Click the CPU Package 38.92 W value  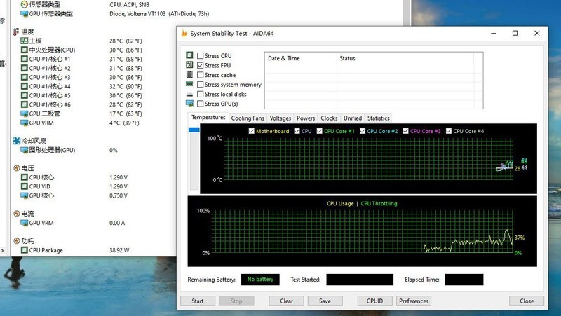119,250
